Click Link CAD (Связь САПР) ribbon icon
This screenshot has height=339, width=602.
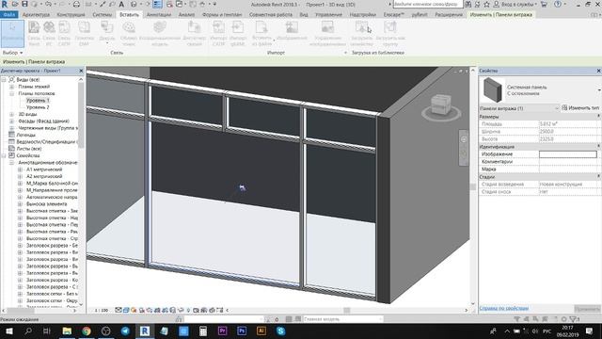(x=64, y=34)
